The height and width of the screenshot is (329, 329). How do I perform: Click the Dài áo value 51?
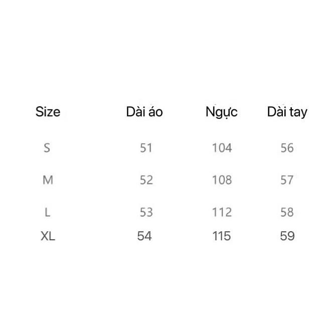coord(146,148)
